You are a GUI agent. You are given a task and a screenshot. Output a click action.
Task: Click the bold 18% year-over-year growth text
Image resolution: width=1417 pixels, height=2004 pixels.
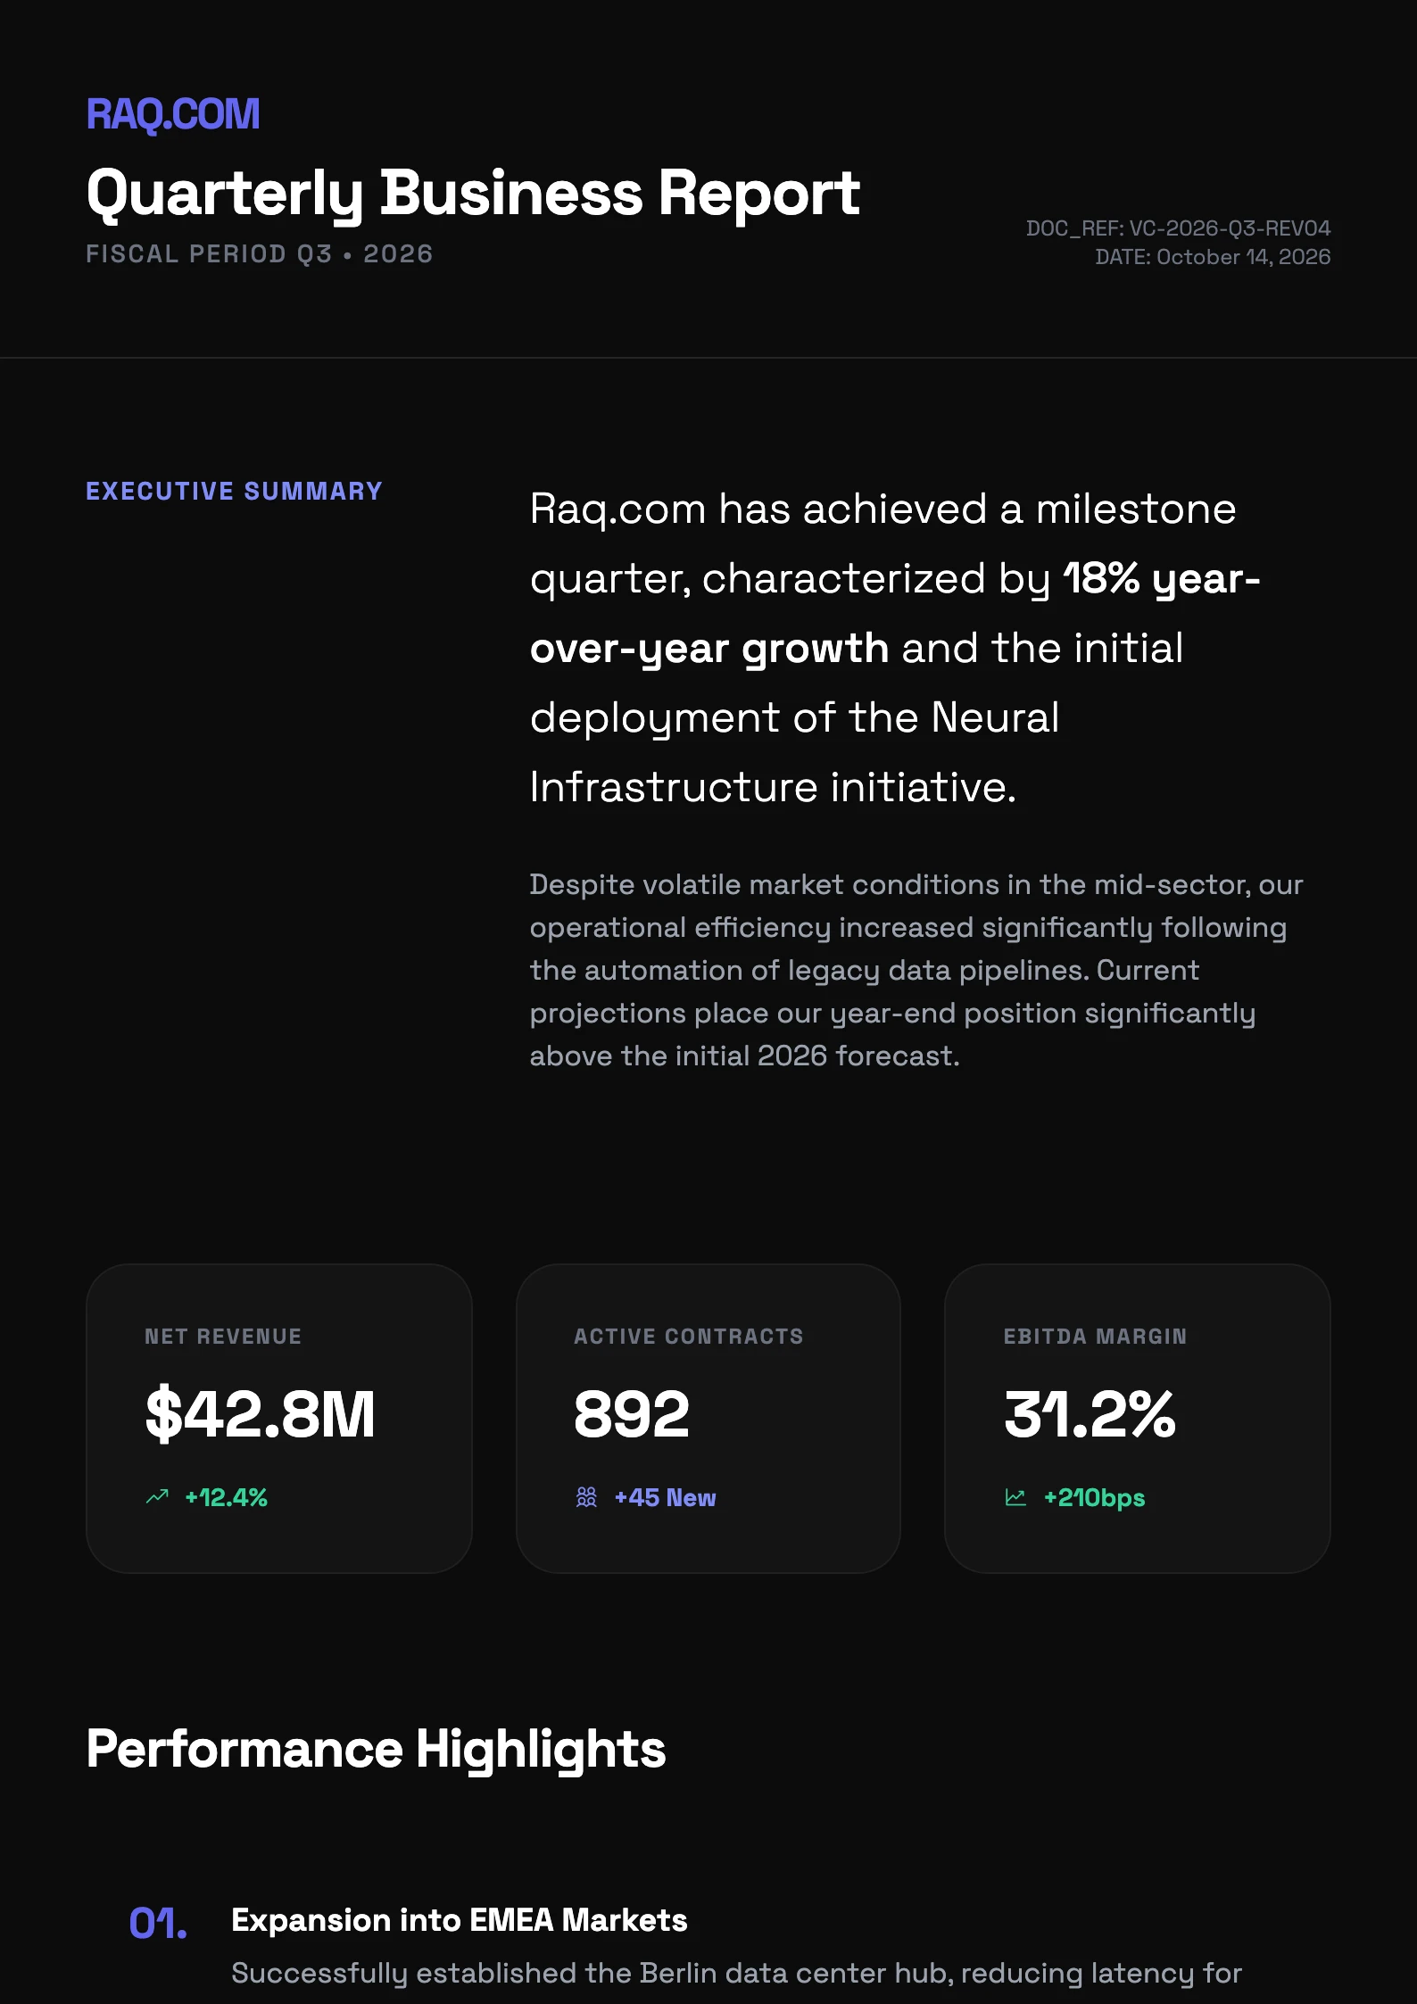tap(1160, 579)
